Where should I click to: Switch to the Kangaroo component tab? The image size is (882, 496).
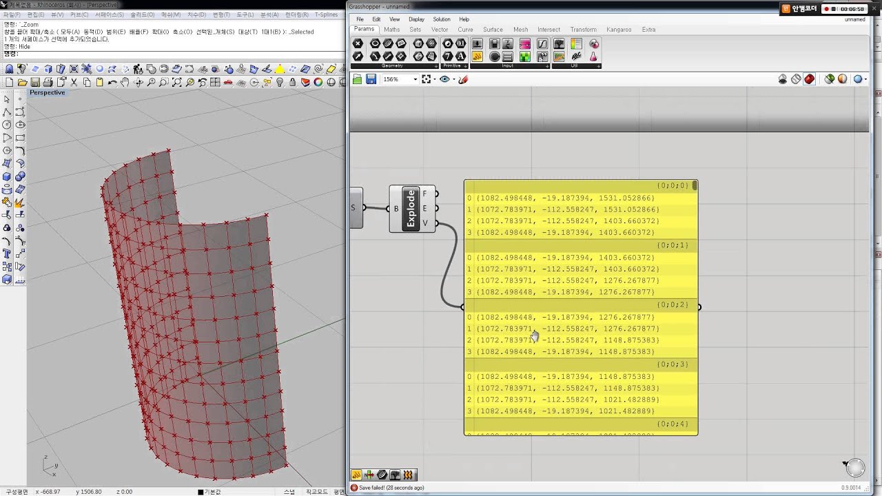tap(619, 30)
